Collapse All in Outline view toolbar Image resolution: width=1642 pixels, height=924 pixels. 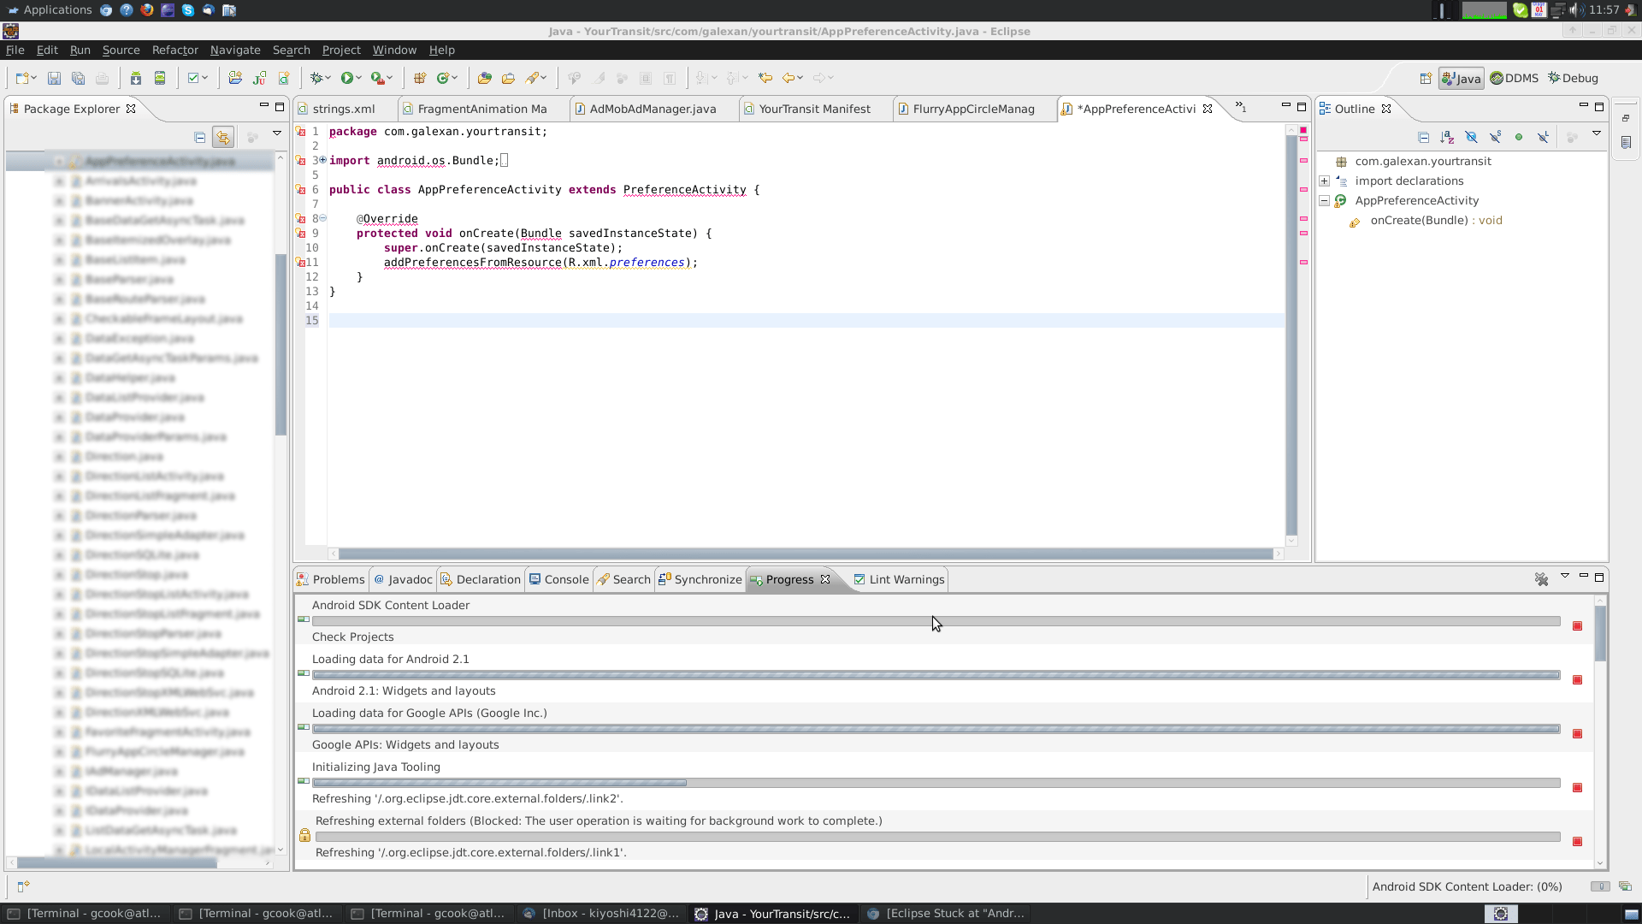click(1423, 138)
